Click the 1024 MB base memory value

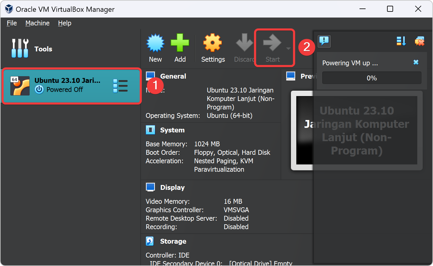[207, 144]
